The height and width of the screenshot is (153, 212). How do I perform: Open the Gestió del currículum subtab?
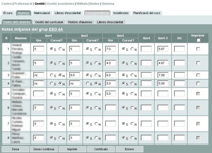(49, 22)
